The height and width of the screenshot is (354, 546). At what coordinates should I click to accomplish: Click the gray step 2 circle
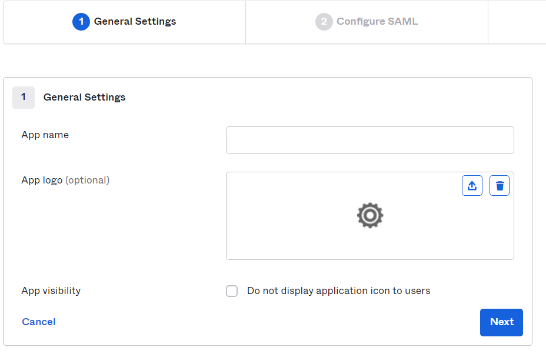tap(324, 22)
